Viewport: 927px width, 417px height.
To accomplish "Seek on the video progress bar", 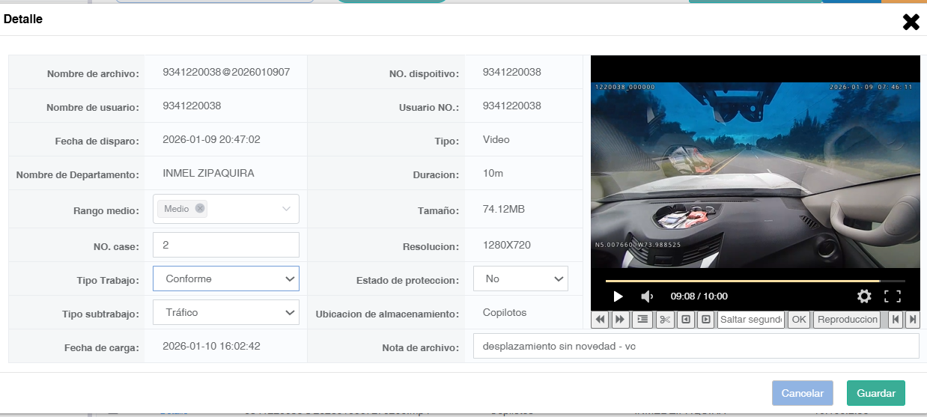I will tap(755, 281).
